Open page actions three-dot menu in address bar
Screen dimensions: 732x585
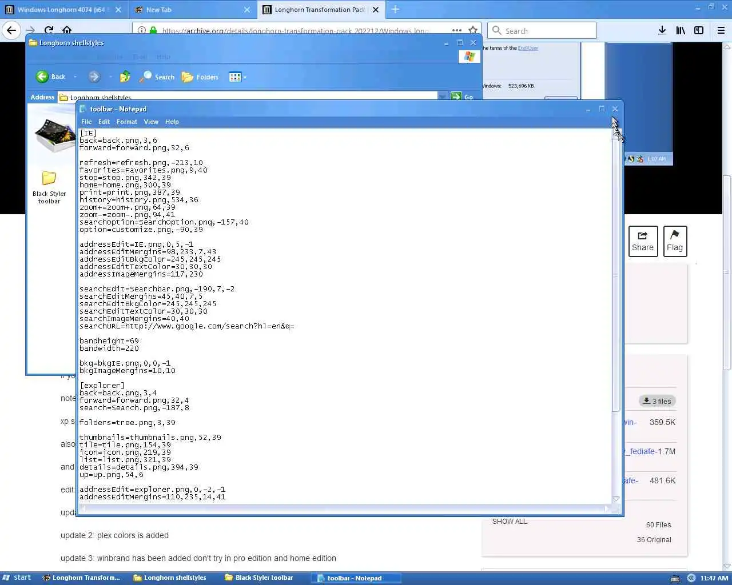(456, 30)
